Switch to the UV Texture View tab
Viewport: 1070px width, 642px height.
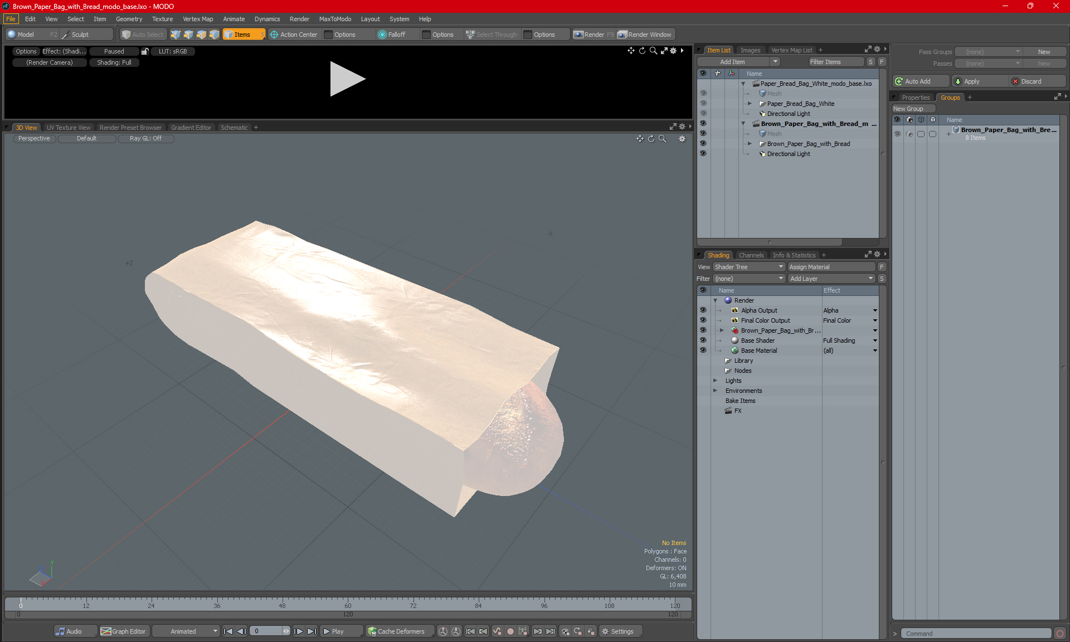(68, 128)
